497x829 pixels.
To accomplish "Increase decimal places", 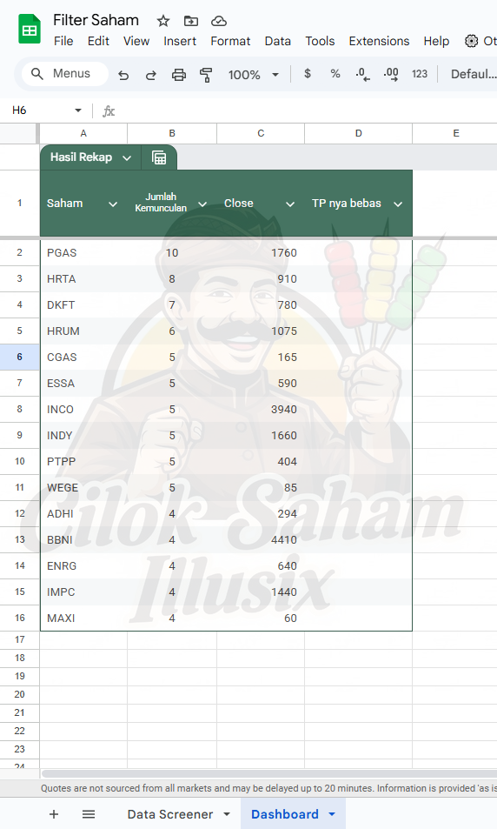I will pyautogui.click(x=391, y=74).
